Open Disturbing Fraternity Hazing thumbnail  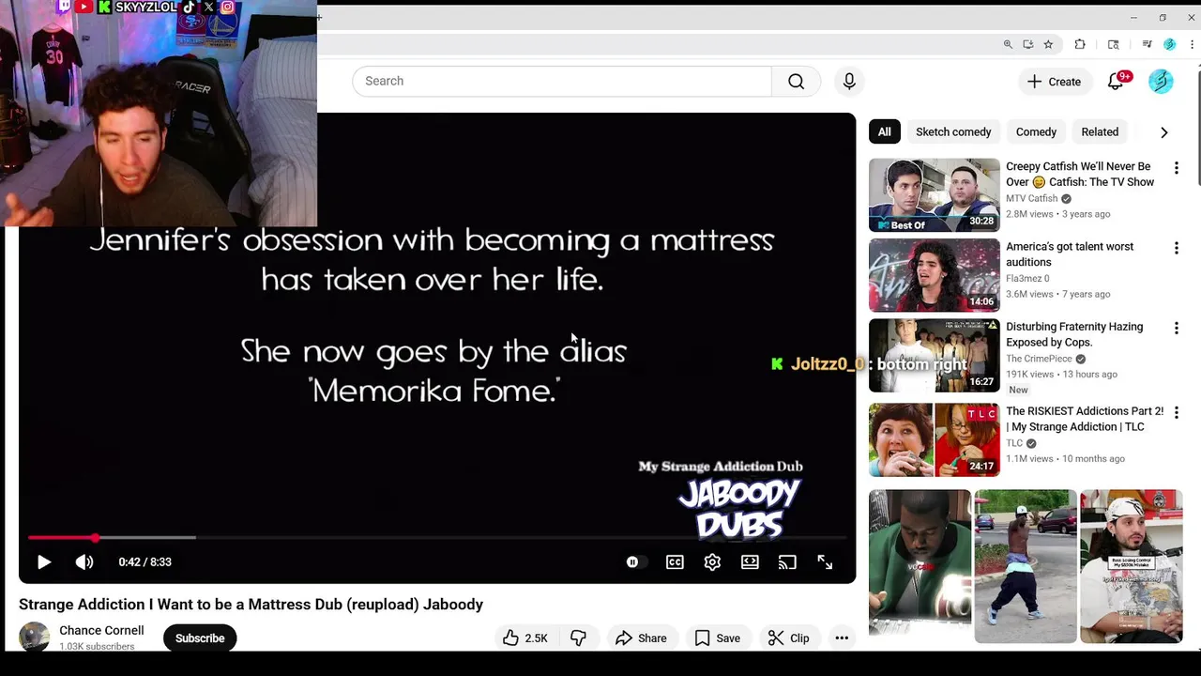pyautogui.click(x=935, y=355)
